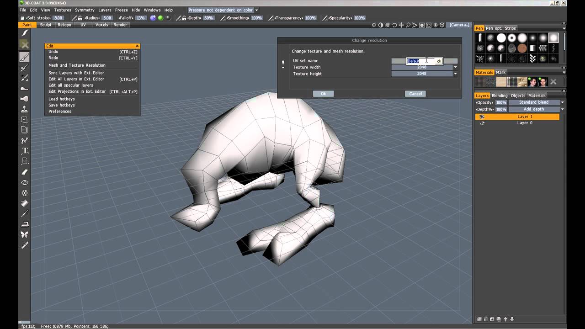585x329 pixels.
Task: Move layer up with arrow icon
Action: point(505,319)
